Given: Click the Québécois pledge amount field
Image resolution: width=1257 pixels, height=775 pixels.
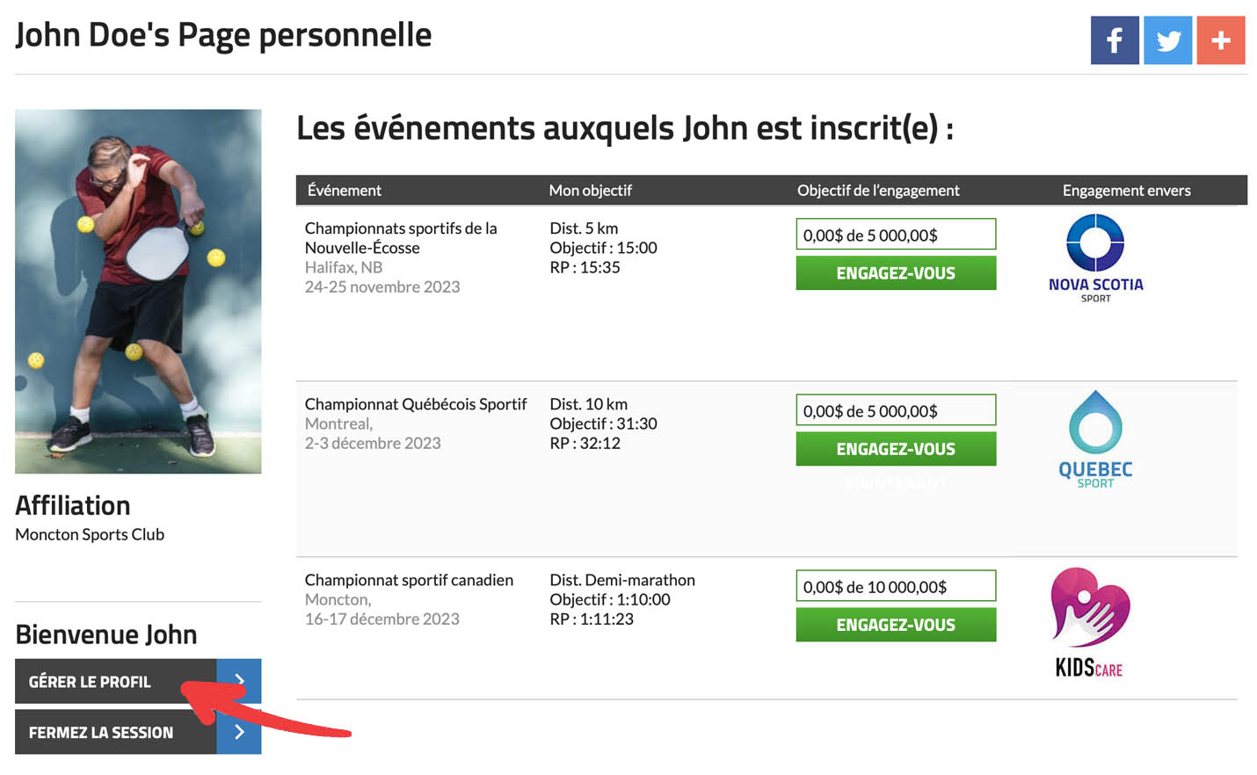Looking at the screenshot, I should tap(895, 410).
